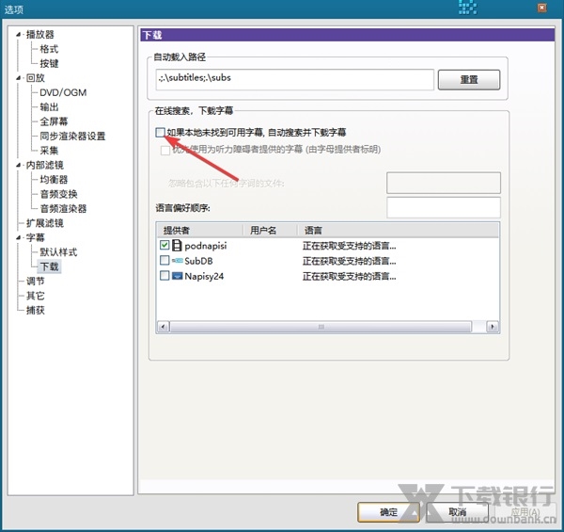Click the autoload path input field
The height and width of the screenshot is (532, 564).
(x=295, y=80)
